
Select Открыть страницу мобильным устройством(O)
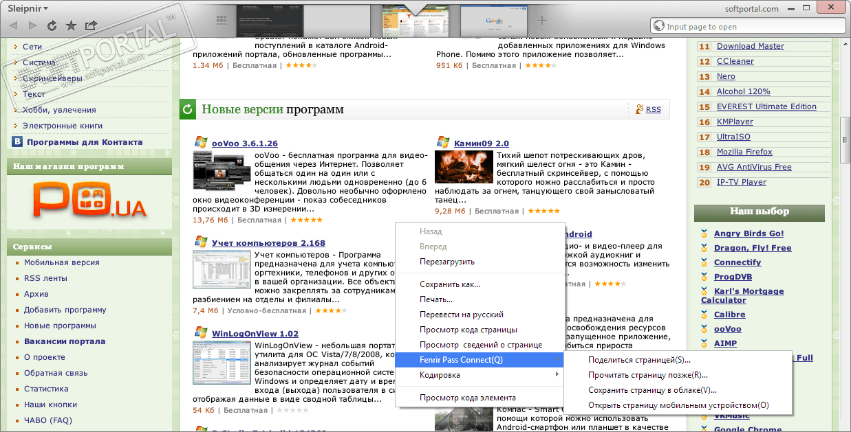click(x=678, y=405)
